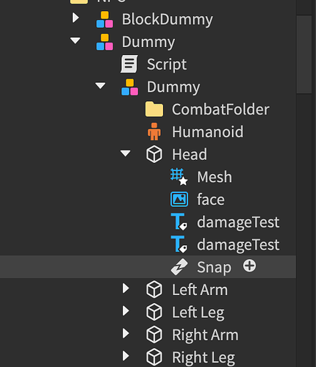Click the Head part cube icon
Screen dimensions: 316x367
tap(154, 154)
